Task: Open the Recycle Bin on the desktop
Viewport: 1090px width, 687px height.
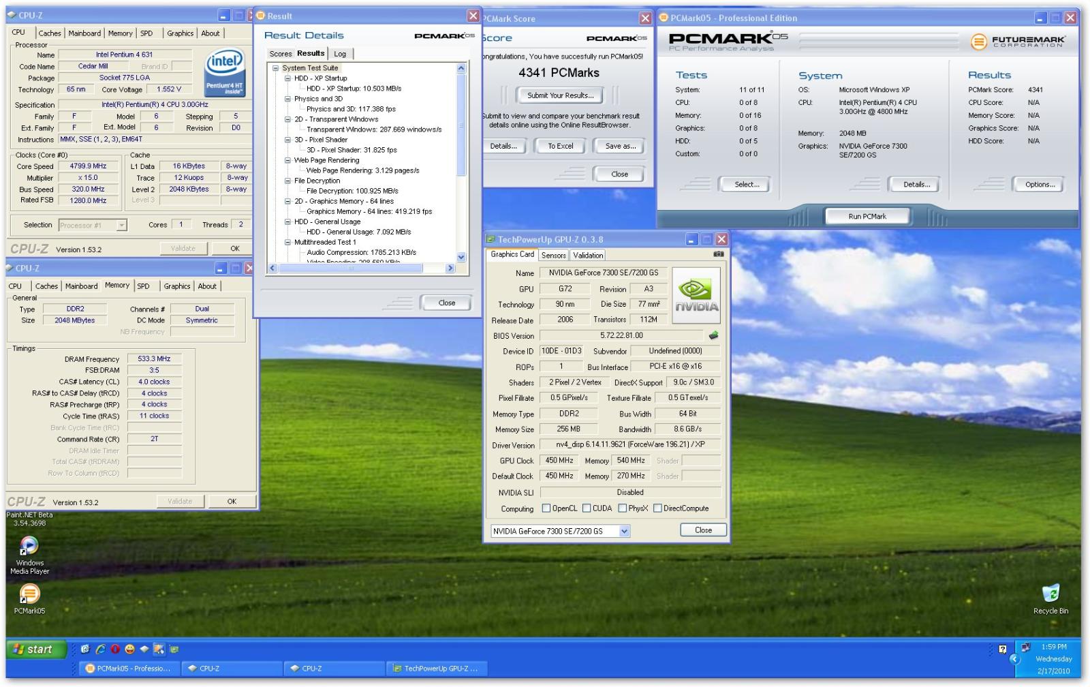Action: 1050,599
